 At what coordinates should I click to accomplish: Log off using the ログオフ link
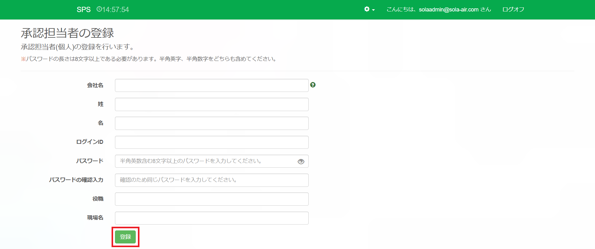[513, 10]
